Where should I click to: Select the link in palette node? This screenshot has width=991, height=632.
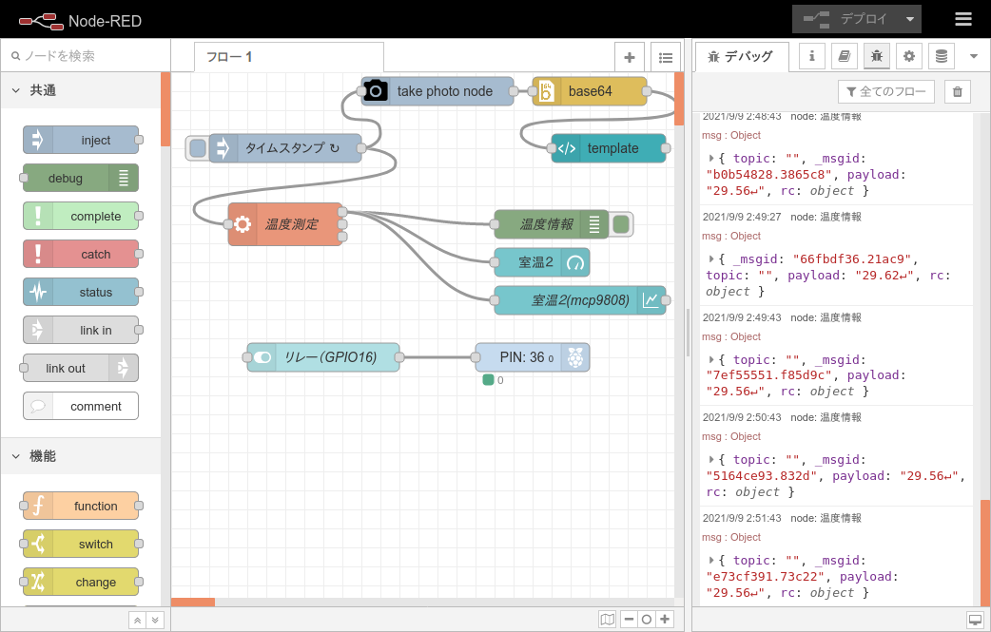tap(81, 330)
